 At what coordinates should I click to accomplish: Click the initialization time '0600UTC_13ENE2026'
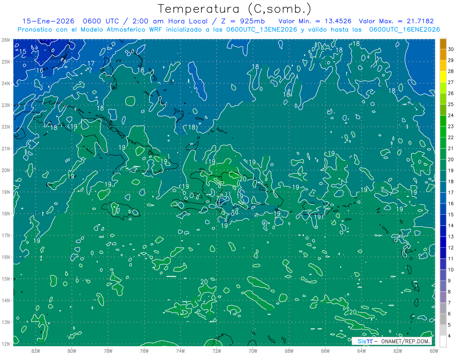[x=262, y=30]
